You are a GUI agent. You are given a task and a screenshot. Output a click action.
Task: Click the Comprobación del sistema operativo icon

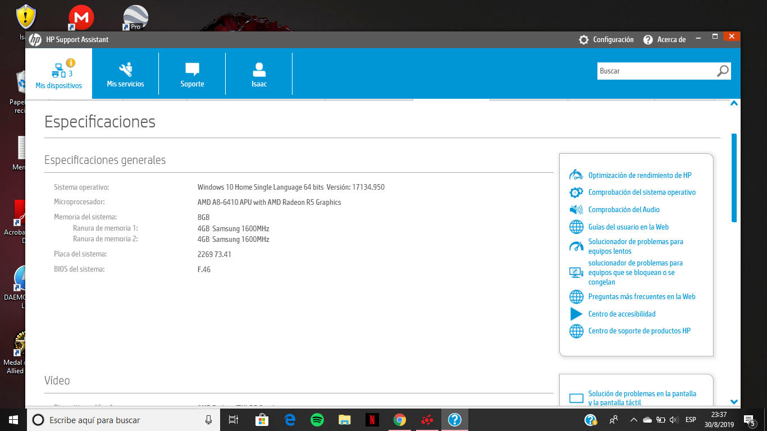click(576, 192)
